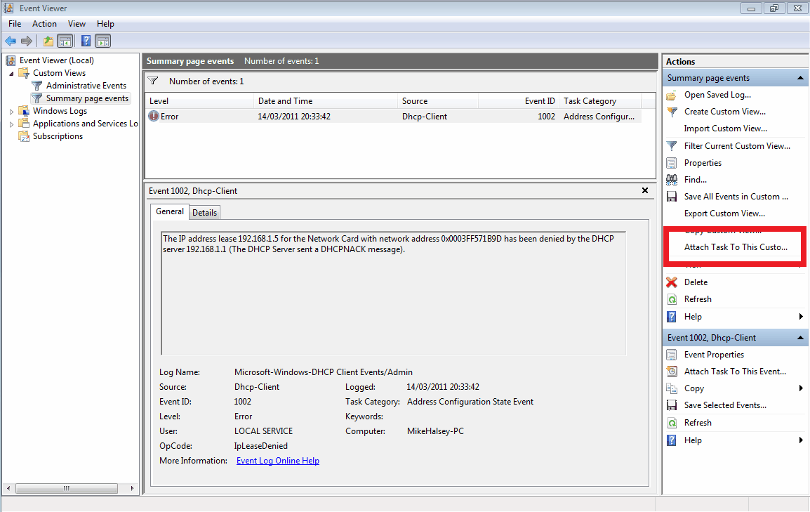The width and height of the screenshot is (810, 512).
Task: Click the left pane horizontal scrollbar
Action: point(67,488)
